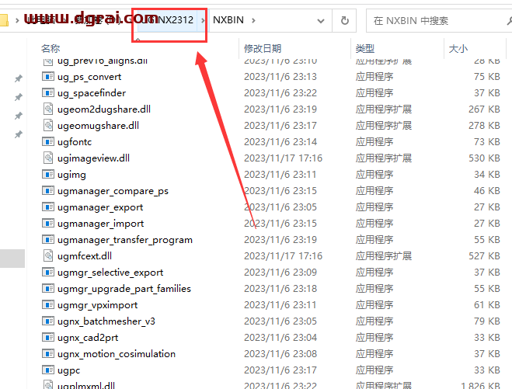Select the ugmgr_upgrade_part_families file name

point(124,289)
